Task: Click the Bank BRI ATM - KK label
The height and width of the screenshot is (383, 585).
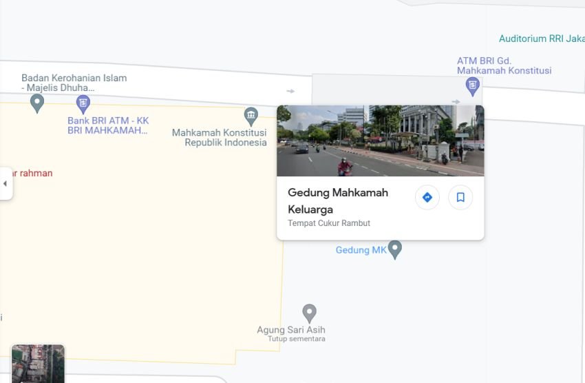Action: tap(108, 125)
